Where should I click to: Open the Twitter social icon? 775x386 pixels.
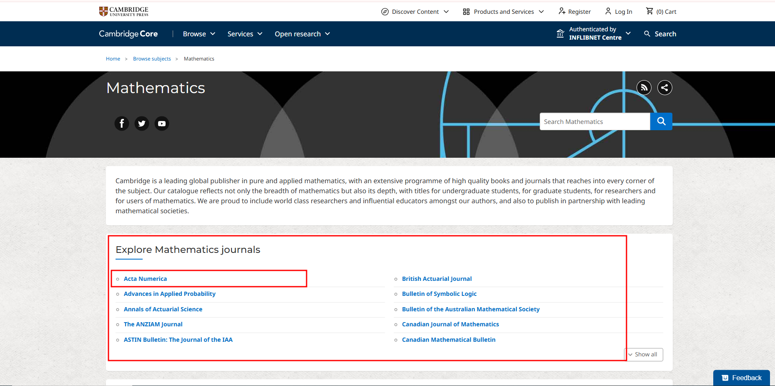pos(142,124)
